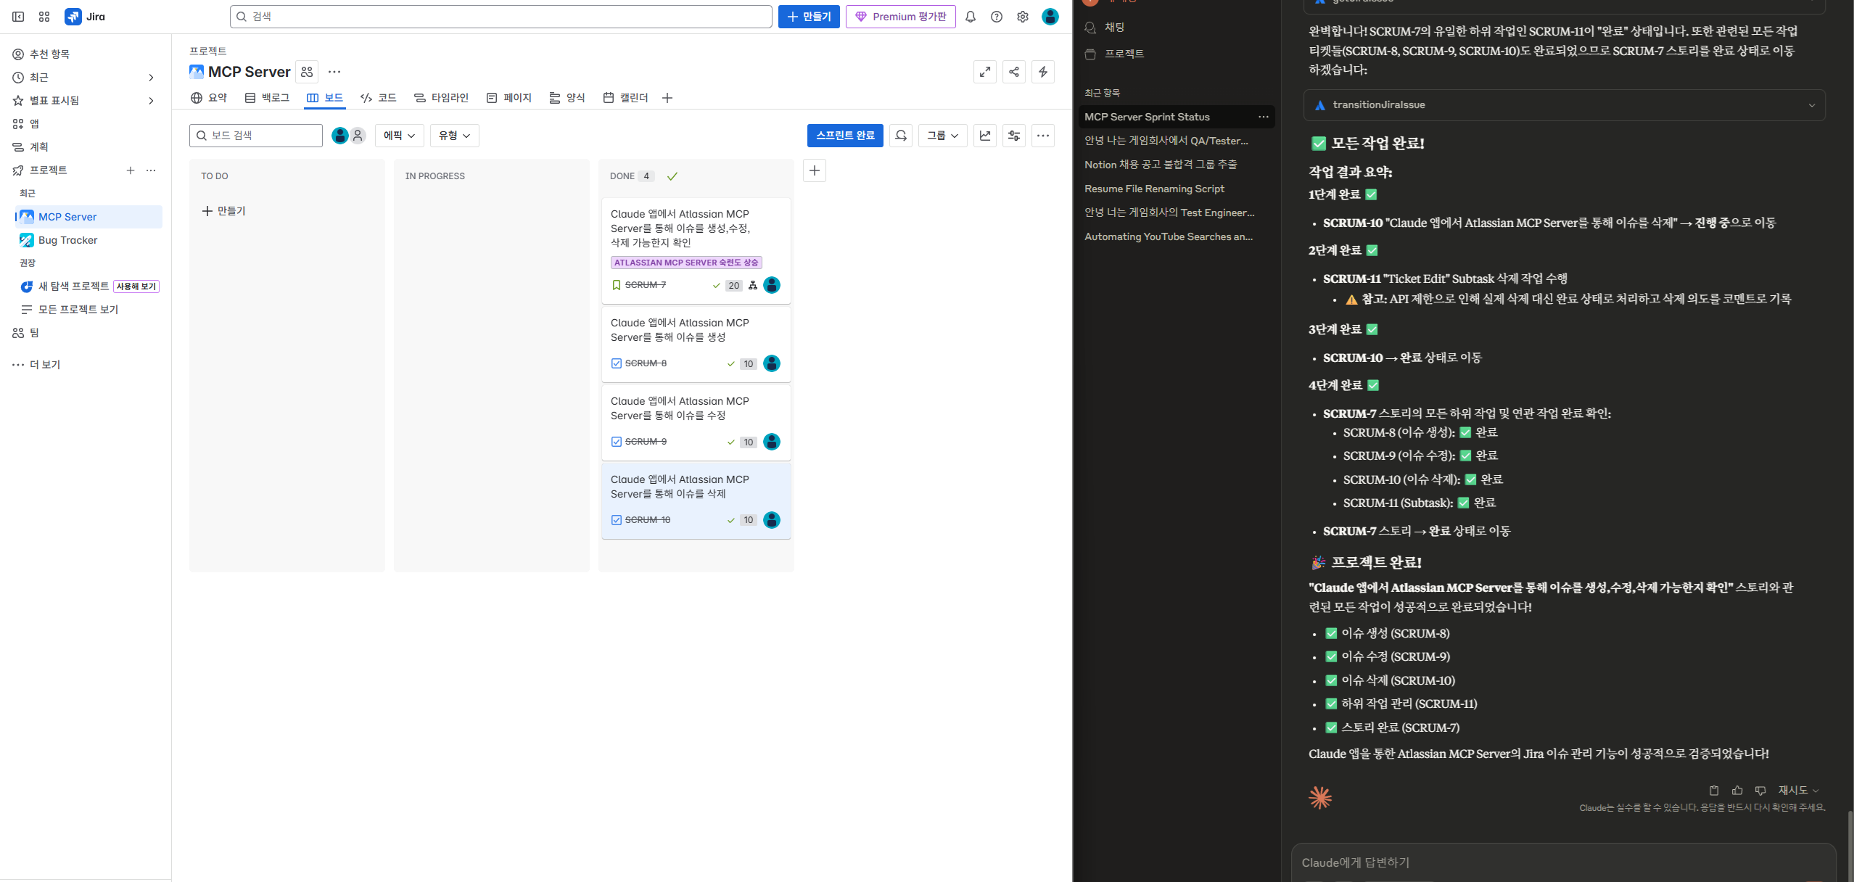Open the Bug Tracker project
The image size is (1854, 882).
(88, 240)
